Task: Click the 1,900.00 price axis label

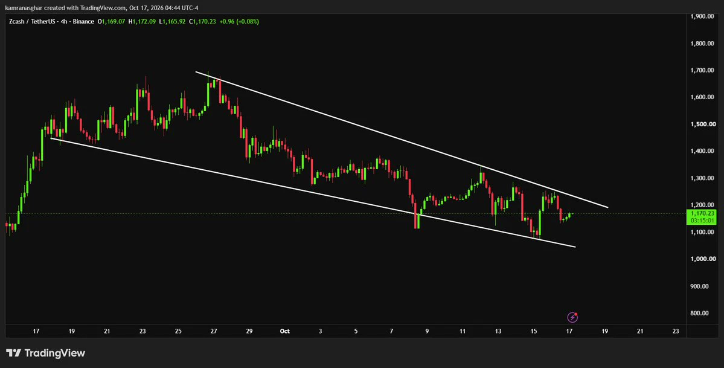Action: click(x=702, y=16)
